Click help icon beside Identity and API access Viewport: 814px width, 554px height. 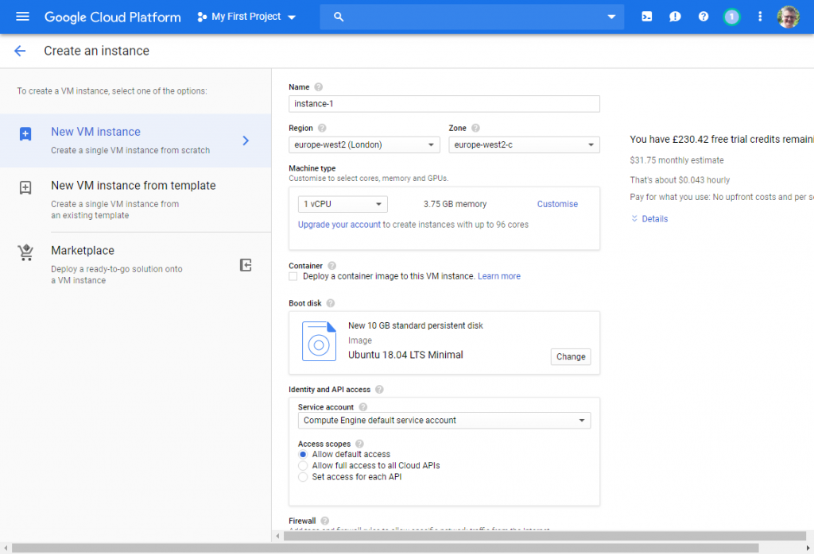379,389
